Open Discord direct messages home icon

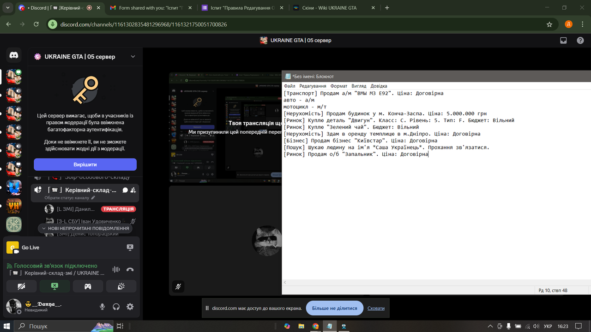(x=14, y=55)
